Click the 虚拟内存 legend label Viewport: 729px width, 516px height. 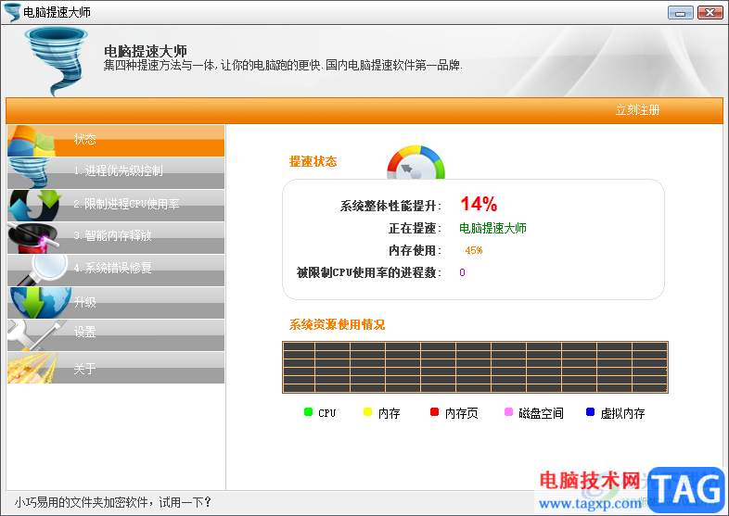coord(622,413)
